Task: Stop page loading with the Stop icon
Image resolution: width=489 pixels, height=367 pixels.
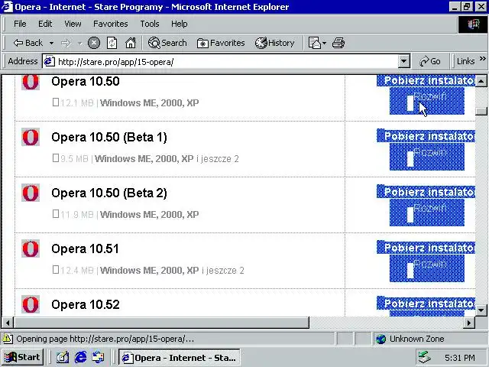Action: pos(93,43)
